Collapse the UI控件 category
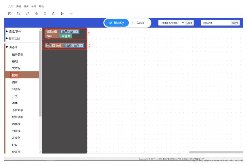The height and width of the screenshot is (166, 247). point(12,47)
